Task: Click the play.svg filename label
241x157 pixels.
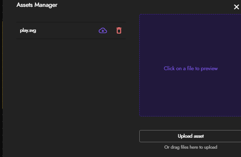Action: pos(28,31)
